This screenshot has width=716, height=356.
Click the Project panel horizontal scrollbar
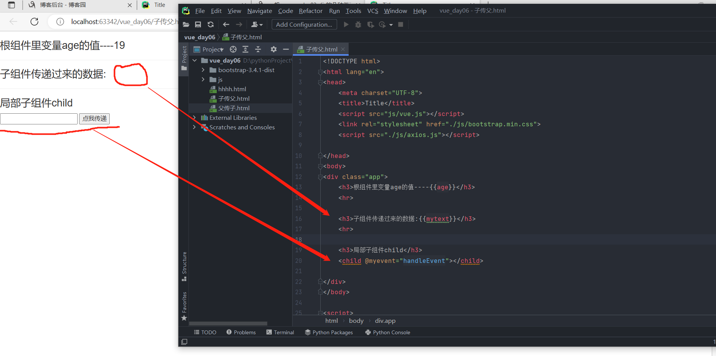pyautogui.click(x=228, y=324)
